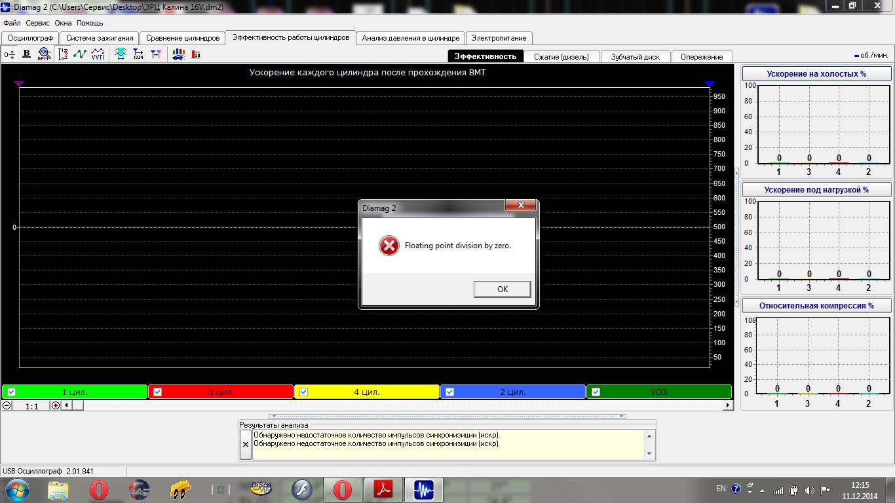Screen dimensions: 895x503
Task: Open the DiSco taskbar icon
Action: point(261,489)
